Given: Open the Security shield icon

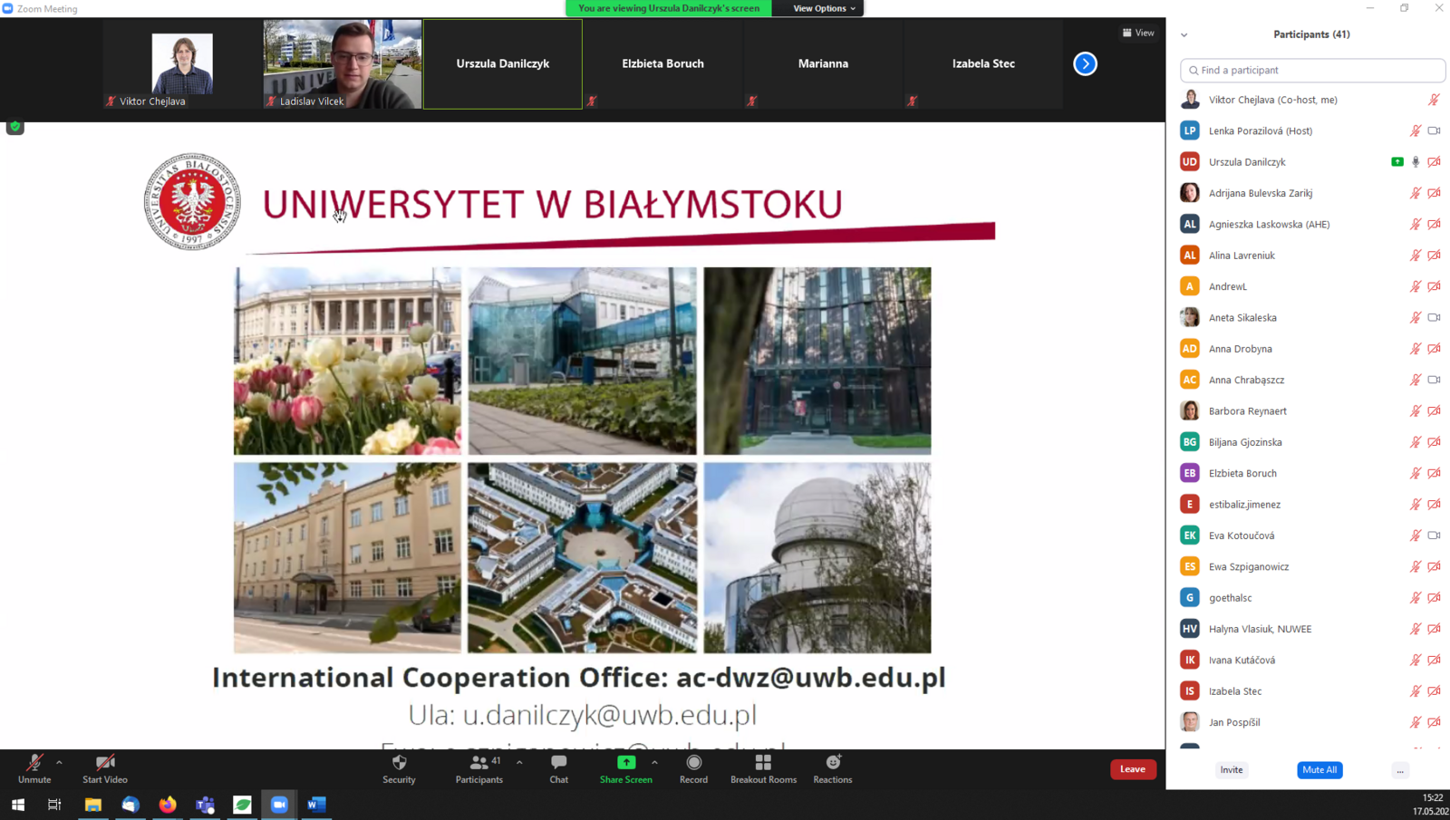Looking at the screenshot, I should pyautogui.click(x=399, y=763).
